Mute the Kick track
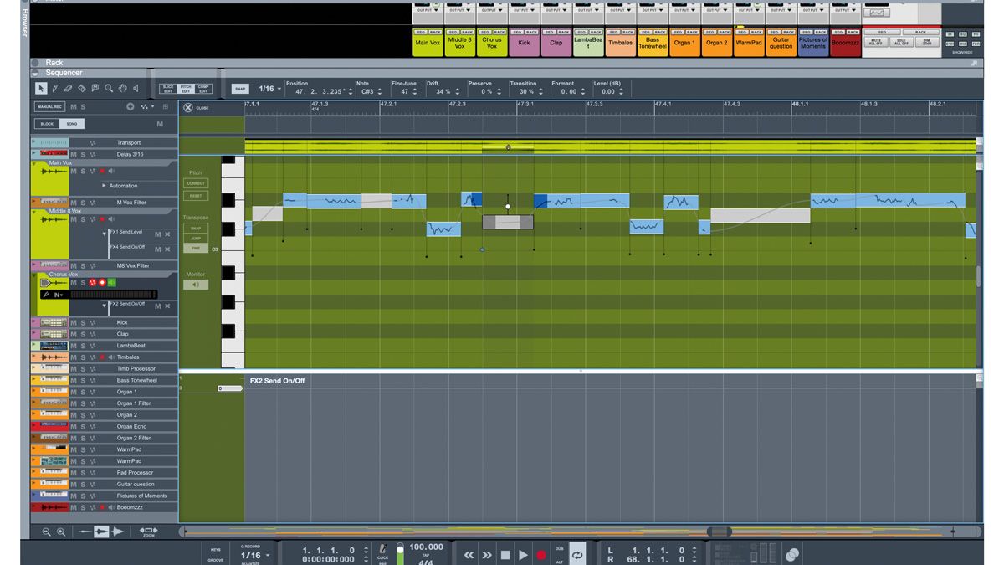This screenshot has height=565, width=1004. (x=74, y=322)
